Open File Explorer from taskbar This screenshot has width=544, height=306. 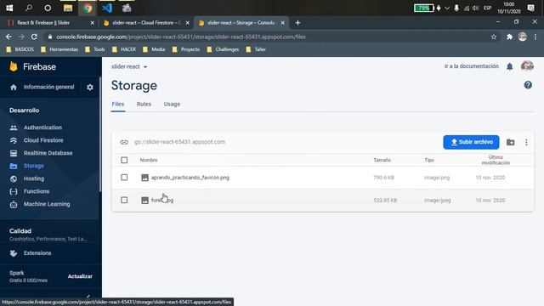[x=68, y=8]
